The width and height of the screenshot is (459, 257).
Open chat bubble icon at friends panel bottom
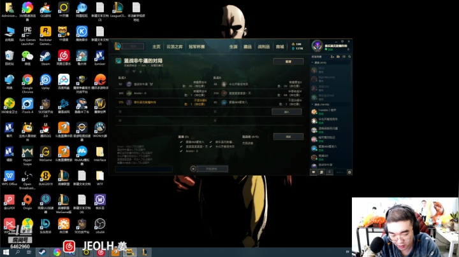click(x=314, y=172)
